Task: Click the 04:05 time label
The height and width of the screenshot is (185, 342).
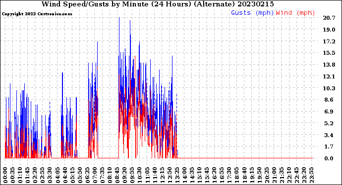Action: 57,175
